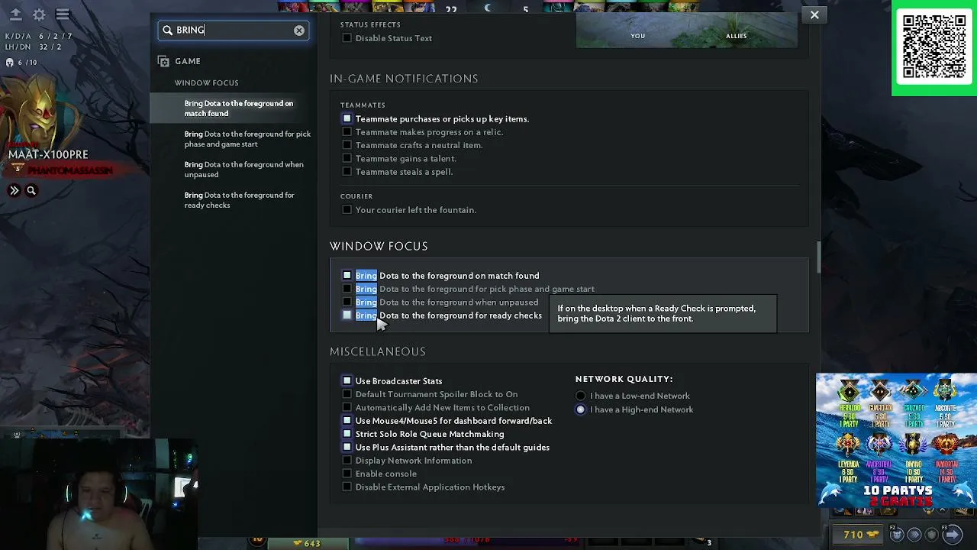
Task: Select 'I have a High-end Network'
Action: pyautogui.click(x=581, y=409)
